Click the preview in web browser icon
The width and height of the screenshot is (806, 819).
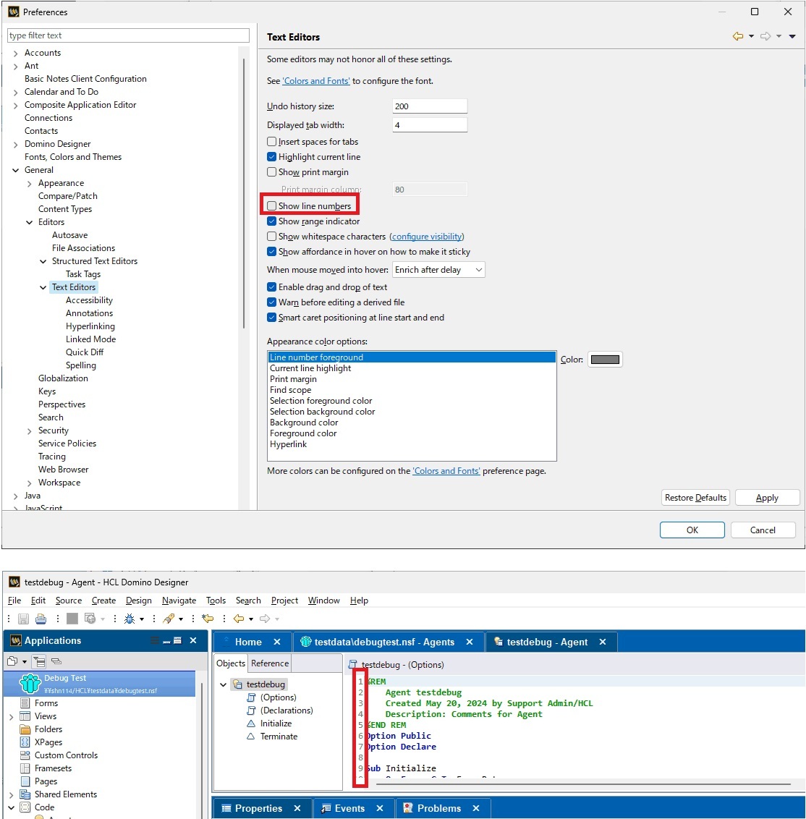(90, 619)
